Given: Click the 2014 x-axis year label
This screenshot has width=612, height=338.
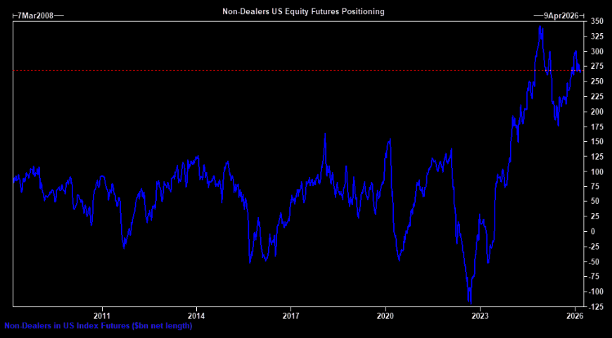Looking at the screenshot, I should [197, 316].
